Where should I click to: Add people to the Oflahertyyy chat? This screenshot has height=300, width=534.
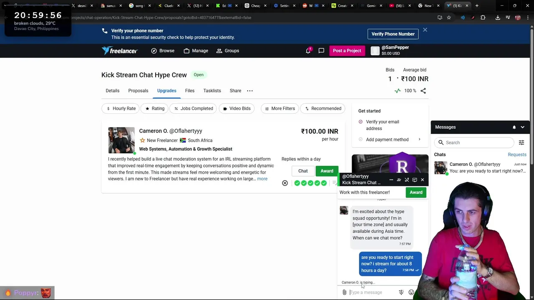click(x=399, y=180)
